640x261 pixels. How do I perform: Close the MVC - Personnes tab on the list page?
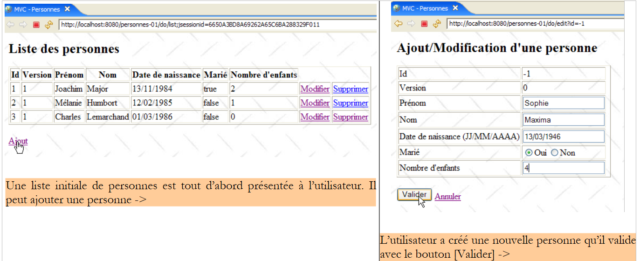(x=68, y=9)
